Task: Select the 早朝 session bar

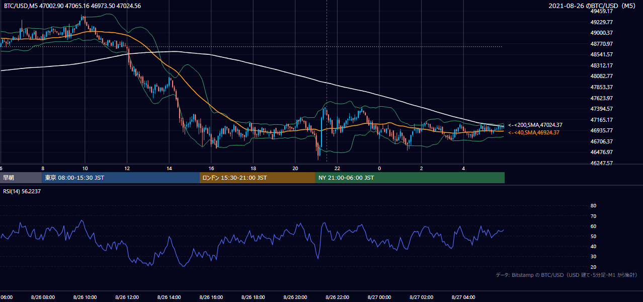Action: click(x=21, y=178)
